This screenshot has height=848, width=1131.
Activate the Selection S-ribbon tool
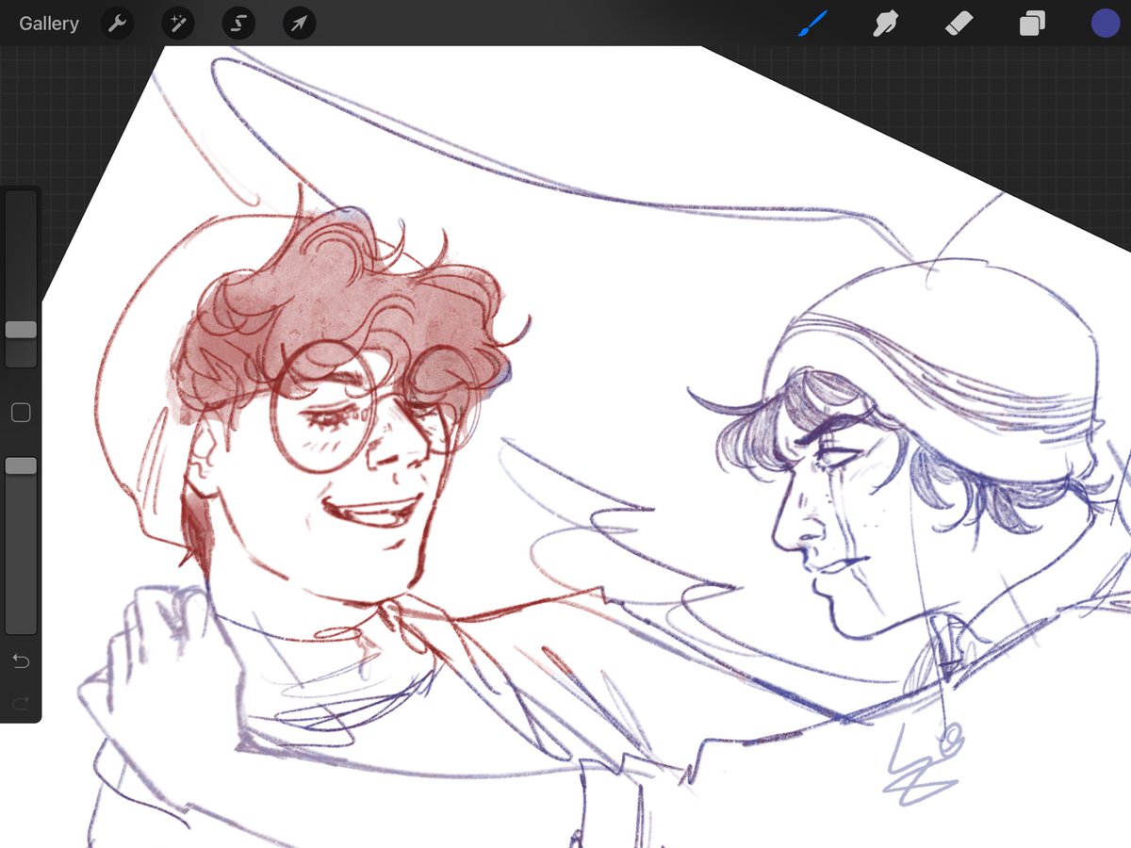click(x=238, y=24)
